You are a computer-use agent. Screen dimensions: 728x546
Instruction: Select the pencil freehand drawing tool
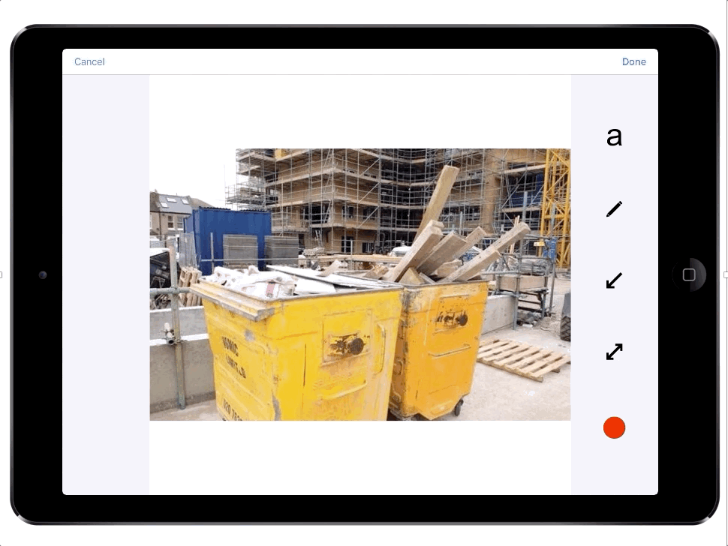tap(614, 209)
